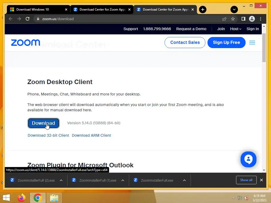Close the active Zoom Download Center tab

pos(193,10)
